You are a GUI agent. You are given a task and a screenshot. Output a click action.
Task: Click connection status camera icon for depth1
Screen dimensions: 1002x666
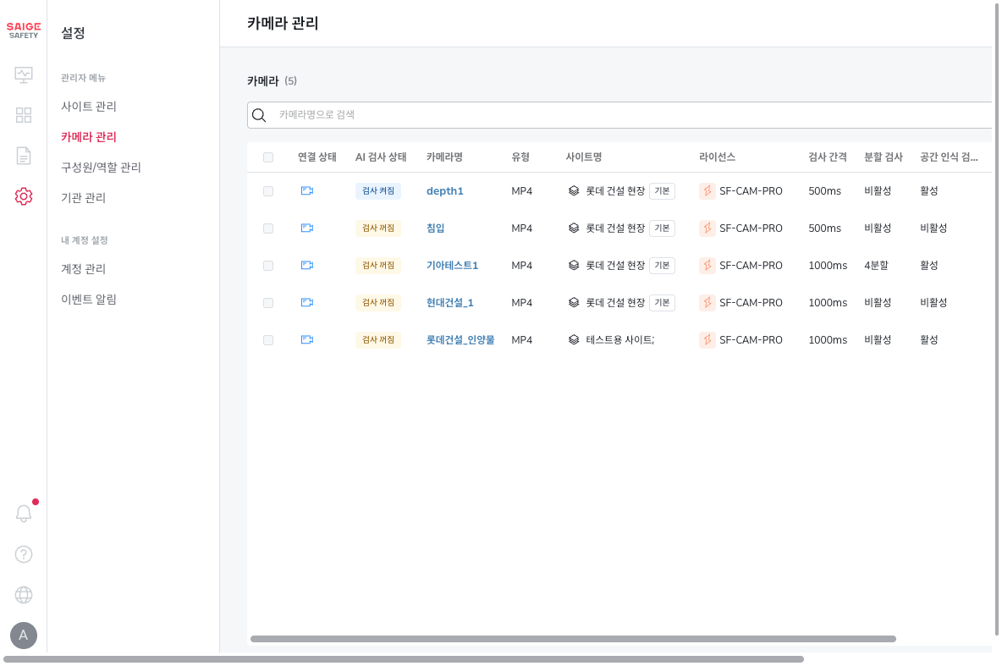click(x=306, y=190)
